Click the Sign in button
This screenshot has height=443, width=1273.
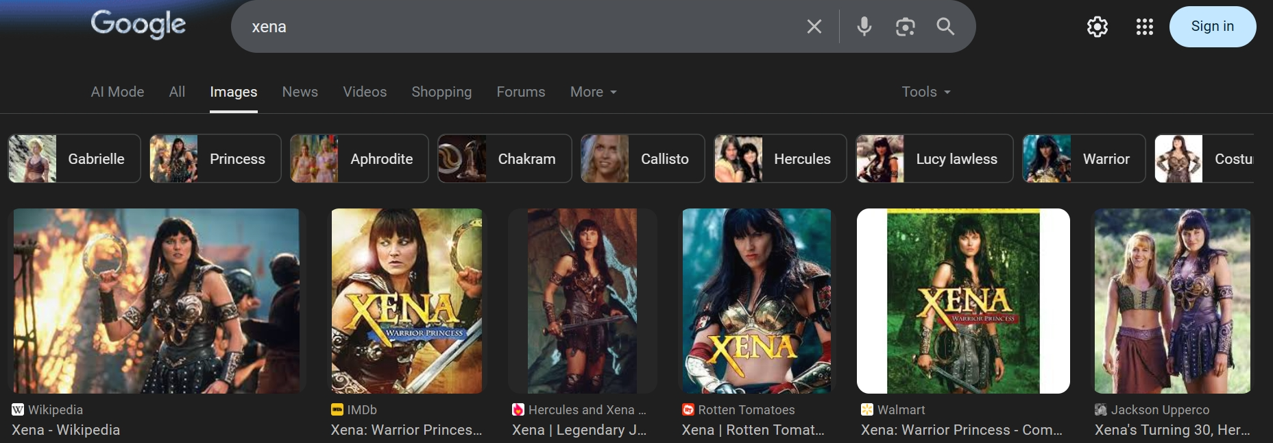[1213, 27]
